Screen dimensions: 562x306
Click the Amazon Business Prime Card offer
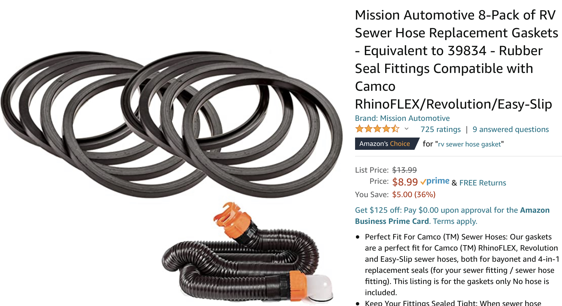452,216
